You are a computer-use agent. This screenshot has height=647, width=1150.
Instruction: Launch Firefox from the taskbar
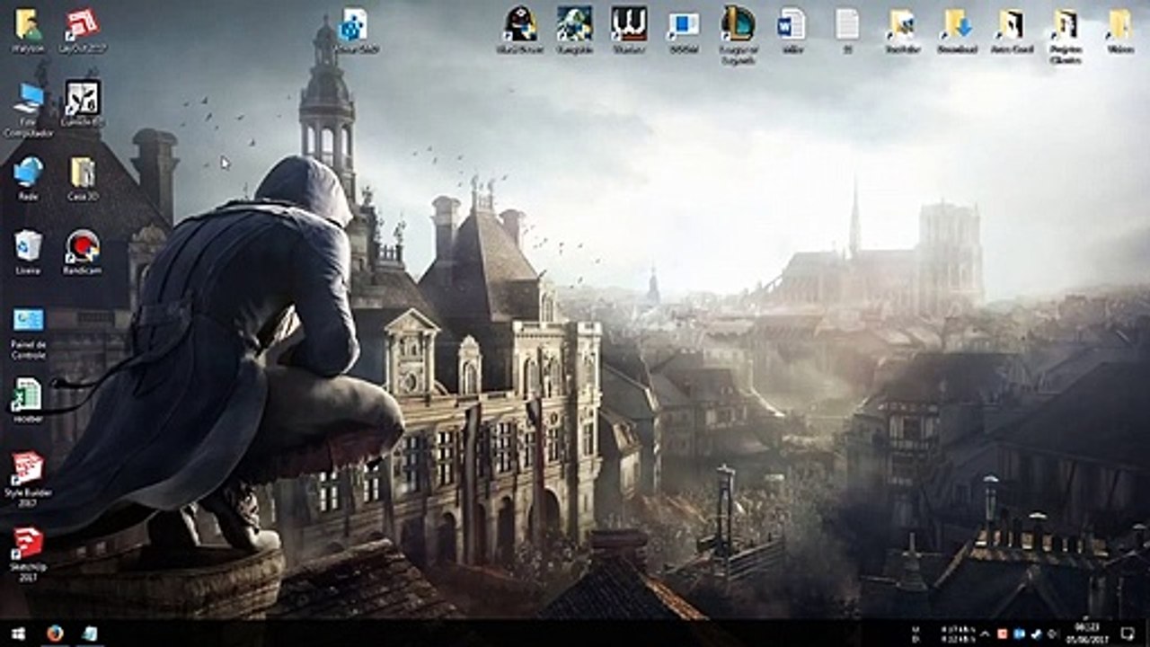pyautogui.click(x=56, y=633)
